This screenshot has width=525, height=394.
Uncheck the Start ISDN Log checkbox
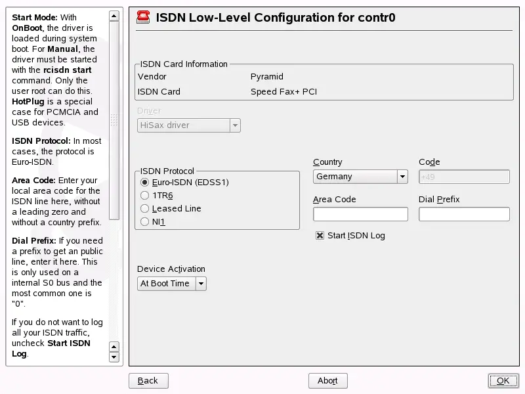pyautogui.click(x=320, y=236)
